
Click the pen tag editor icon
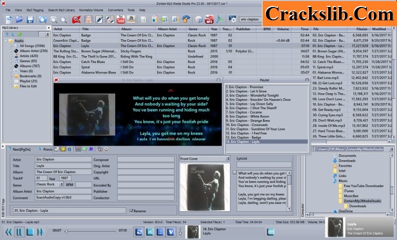coord(99,19)
